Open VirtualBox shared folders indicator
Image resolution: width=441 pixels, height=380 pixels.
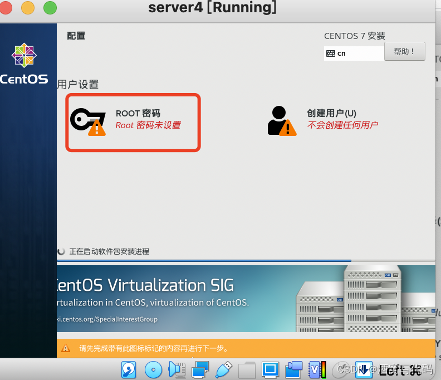pyautogui.click(x=247, y=370)
